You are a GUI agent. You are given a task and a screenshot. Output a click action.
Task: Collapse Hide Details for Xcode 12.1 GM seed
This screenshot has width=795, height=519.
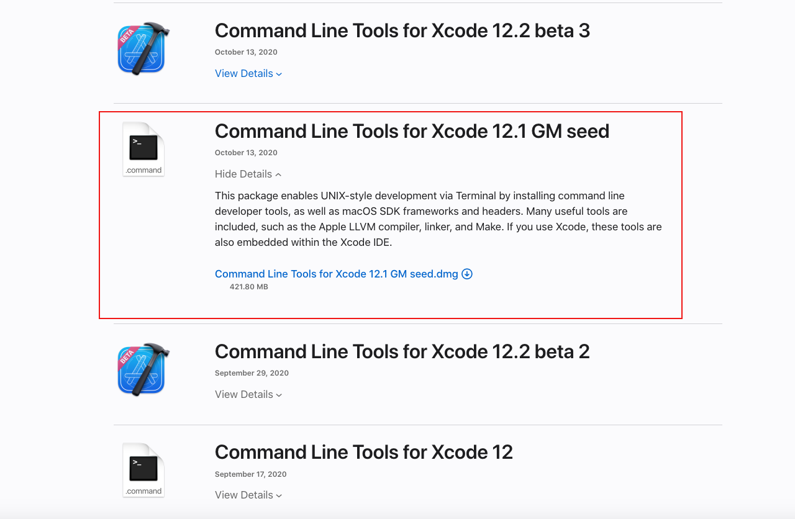248,174
